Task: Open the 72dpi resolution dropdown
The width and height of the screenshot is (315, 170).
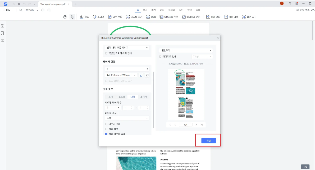Action: click(x=202, y=57)
